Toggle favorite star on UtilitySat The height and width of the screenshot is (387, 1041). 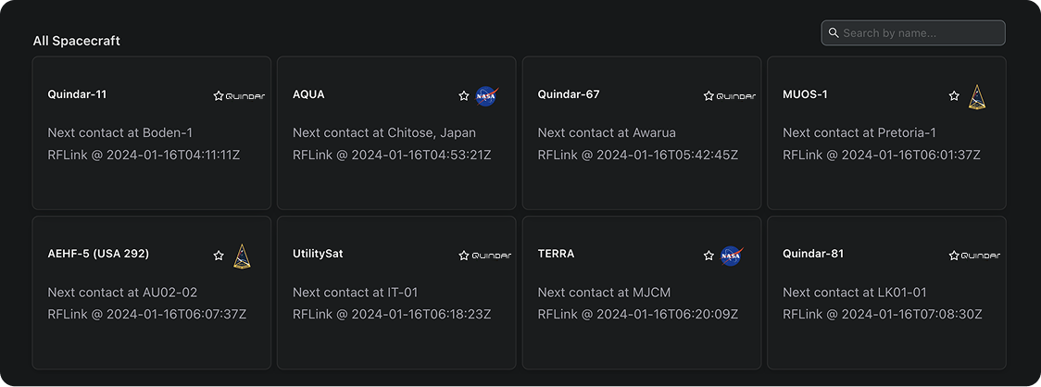pos(464,256)
